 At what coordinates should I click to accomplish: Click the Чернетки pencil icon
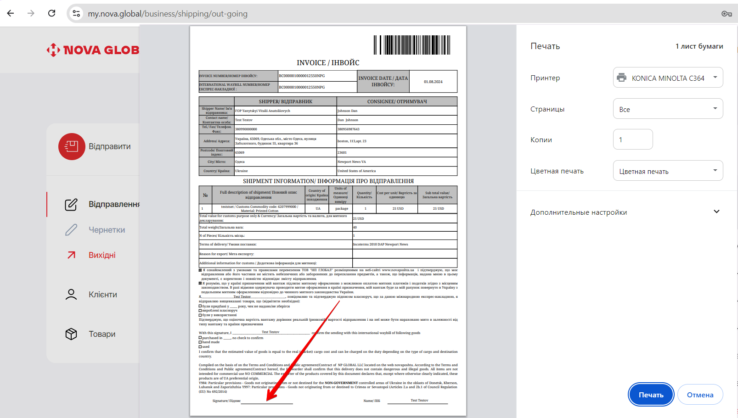click(x=71, y=230)
